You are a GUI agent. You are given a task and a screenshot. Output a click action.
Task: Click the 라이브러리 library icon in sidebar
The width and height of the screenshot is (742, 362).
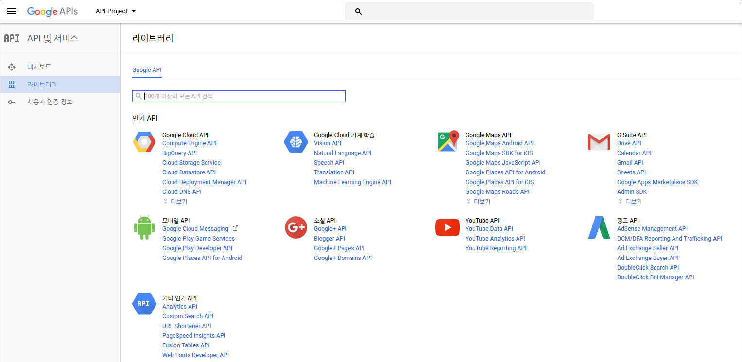(12, 85)
